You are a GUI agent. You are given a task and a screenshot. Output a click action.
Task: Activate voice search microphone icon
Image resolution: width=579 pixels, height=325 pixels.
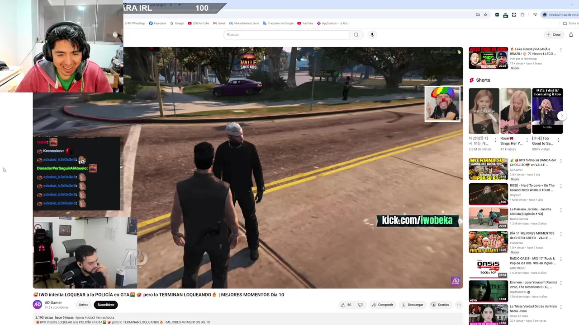(372, 35)
